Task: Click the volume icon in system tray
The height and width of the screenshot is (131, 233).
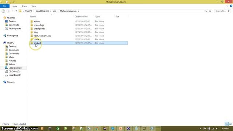Action: (217, 128)
